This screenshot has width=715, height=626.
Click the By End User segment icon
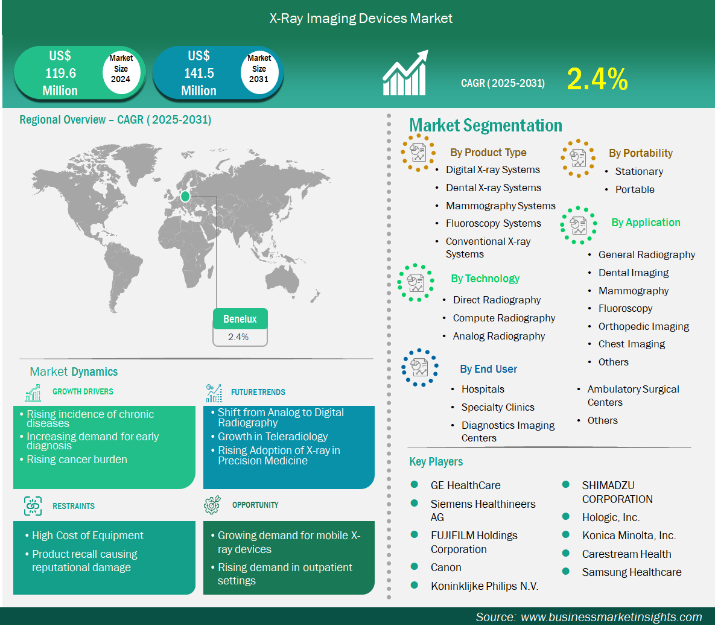(419, 367)
